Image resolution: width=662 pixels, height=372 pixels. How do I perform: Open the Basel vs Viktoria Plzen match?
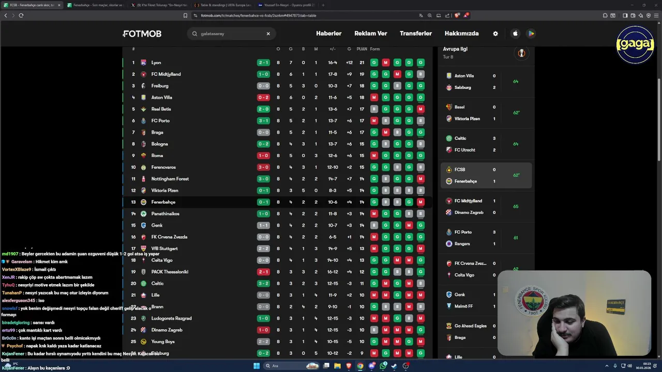click(x=486, y=113)
